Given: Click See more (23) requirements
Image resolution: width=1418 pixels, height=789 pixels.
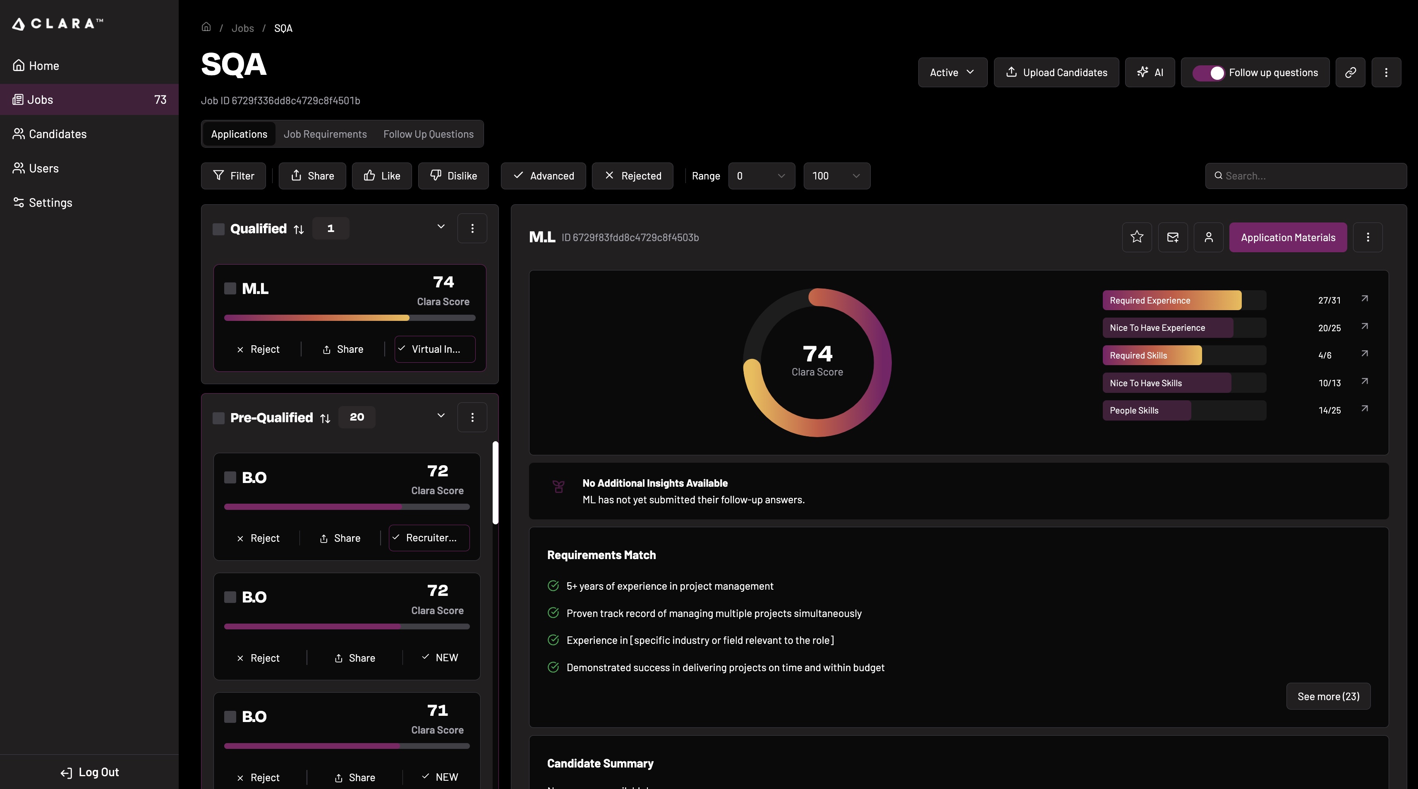Looking at the screenshot, I should [x=1328, y=696].
